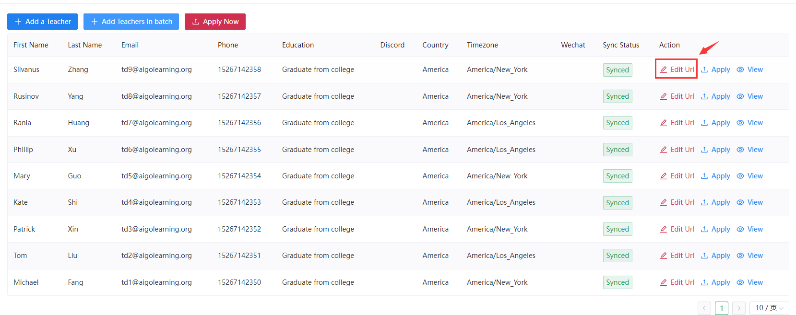This screenshot has height=315, width=796.
Task: Click the eye icon in Kate's row
Action: click(740, 202)
